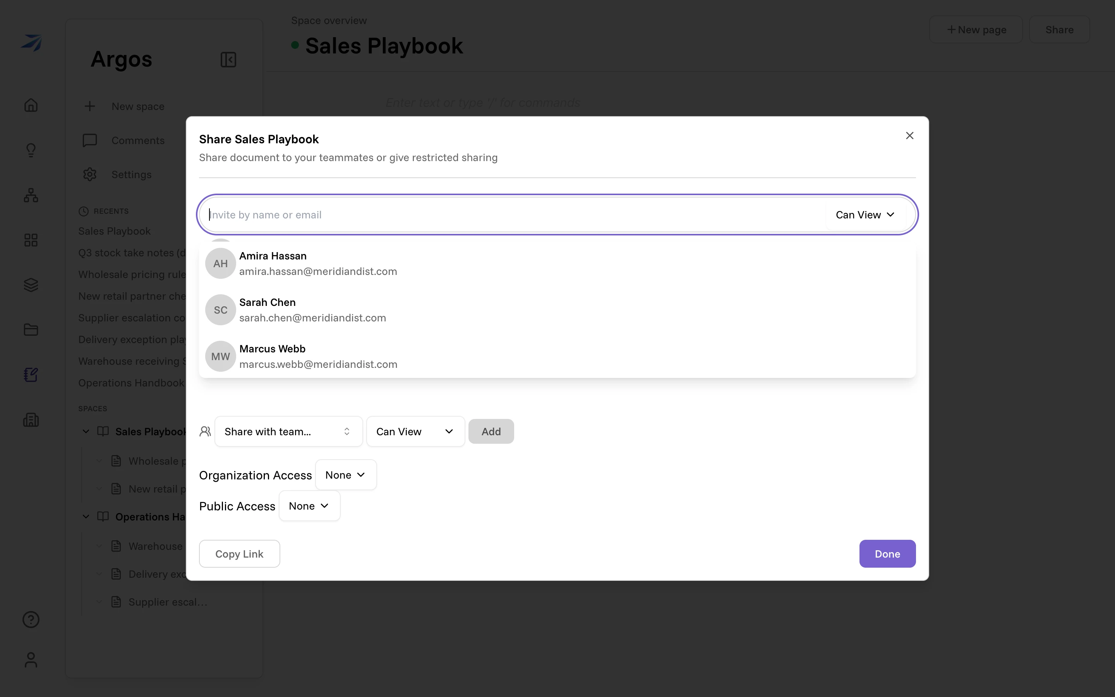This screenshot has width=1115, height=697.
Task: Click the Warehouse page document icon
Action: point(117,546)
